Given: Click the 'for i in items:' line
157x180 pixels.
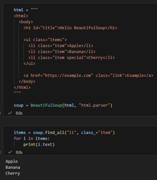Looking at the screenshot, I should pos(32,139).
